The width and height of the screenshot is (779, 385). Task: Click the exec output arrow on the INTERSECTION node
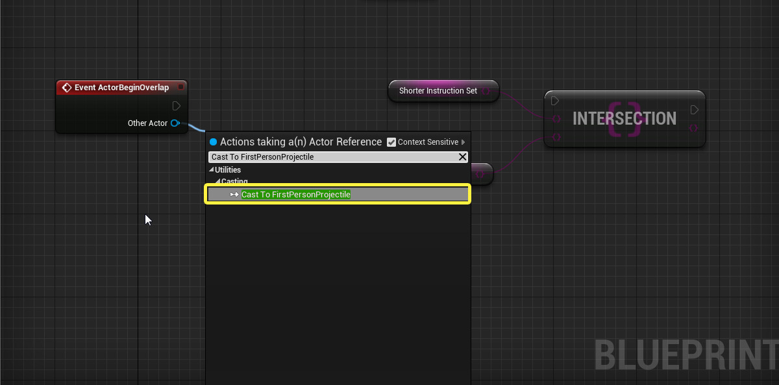click(x=694, y=110)
